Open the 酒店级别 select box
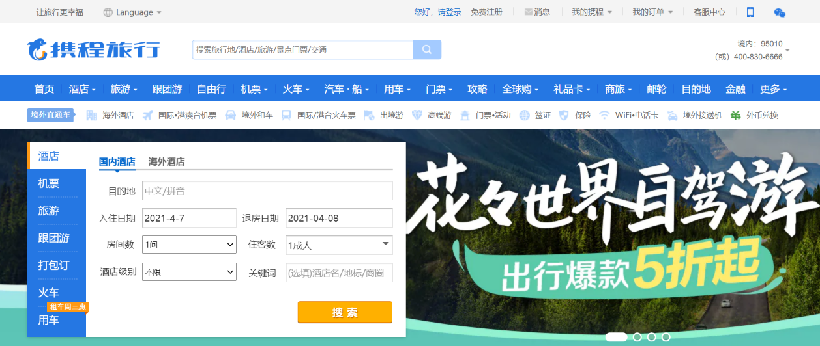Screen dimensions: 820x346 (x=189, y=272)
